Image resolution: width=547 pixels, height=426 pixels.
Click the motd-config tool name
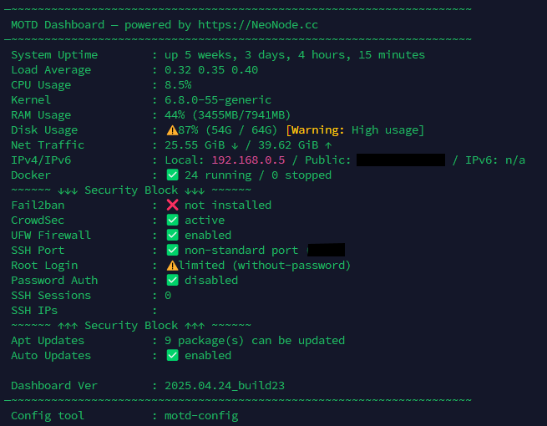coord(201,415)
